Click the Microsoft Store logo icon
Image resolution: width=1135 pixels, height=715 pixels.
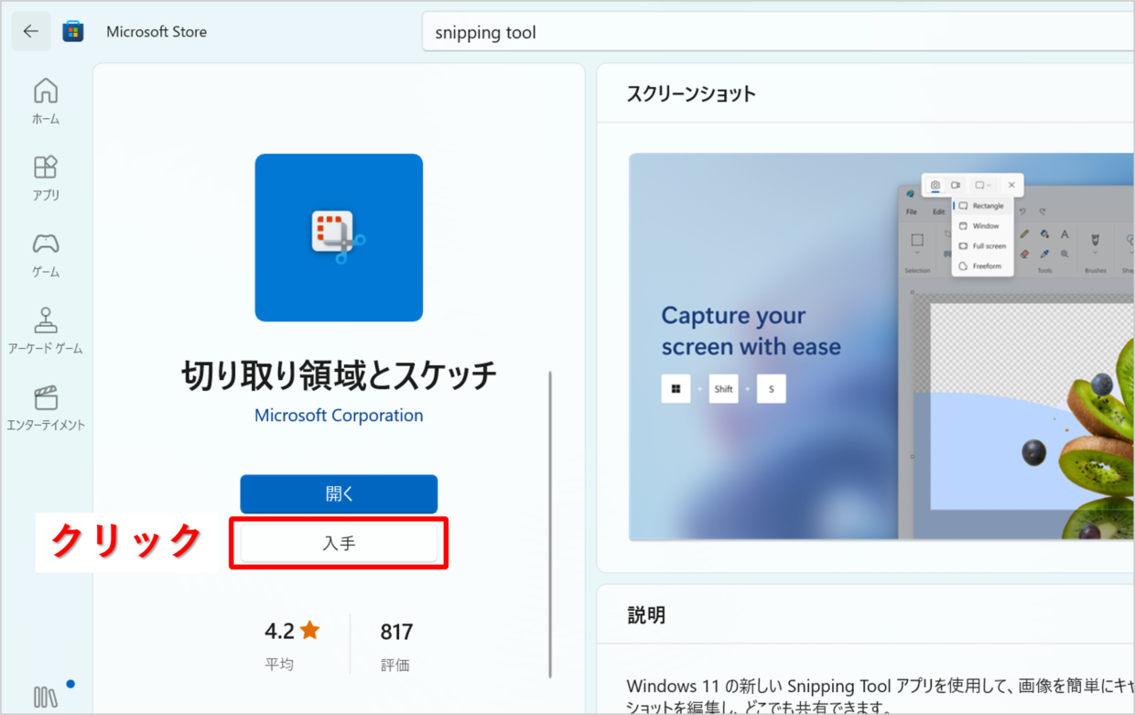pyautogui.click(x=73, y=32)
